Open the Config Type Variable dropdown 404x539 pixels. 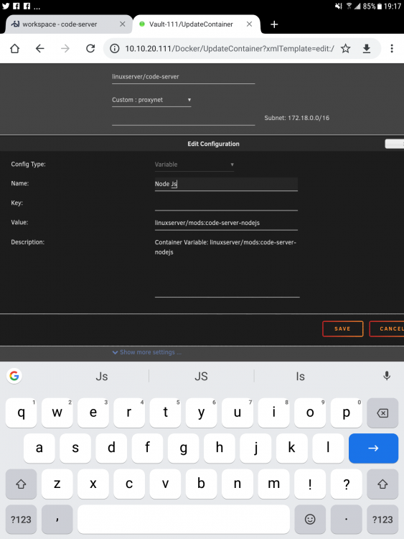(194, 165)
